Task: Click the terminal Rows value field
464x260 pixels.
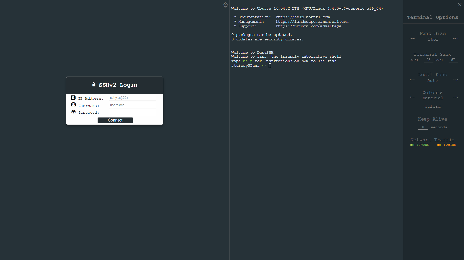Action: click(x=453, y=60)
